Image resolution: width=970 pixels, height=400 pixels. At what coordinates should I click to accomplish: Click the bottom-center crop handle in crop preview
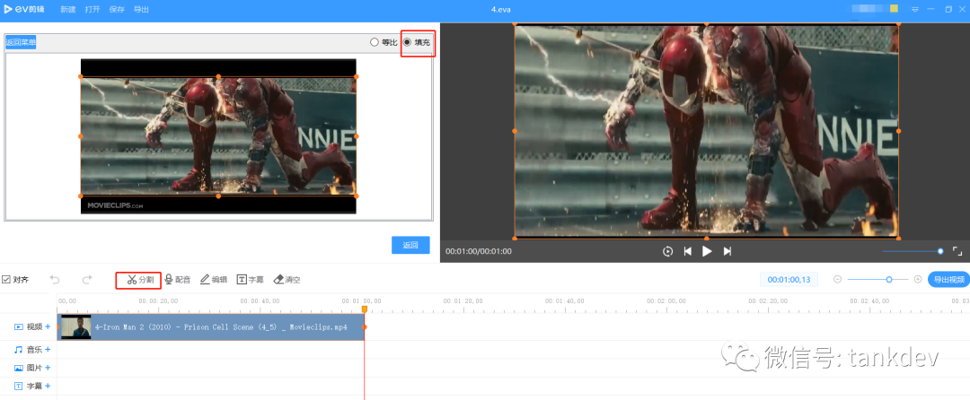218,196
